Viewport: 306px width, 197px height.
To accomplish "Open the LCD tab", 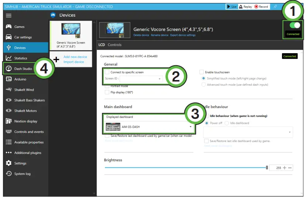I will 102,45.
